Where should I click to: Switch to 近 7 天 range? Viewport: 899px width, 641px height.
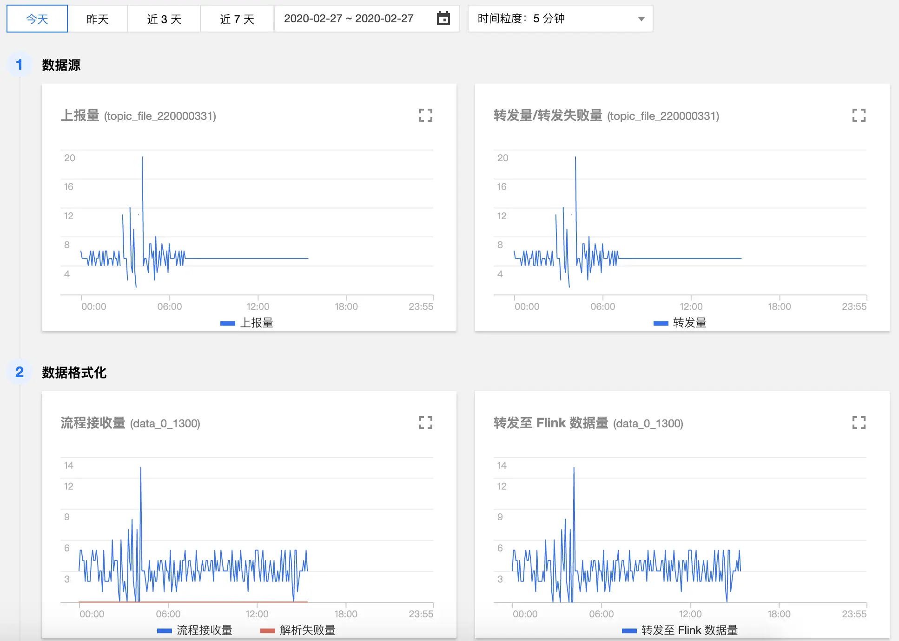tap(237, 19)
